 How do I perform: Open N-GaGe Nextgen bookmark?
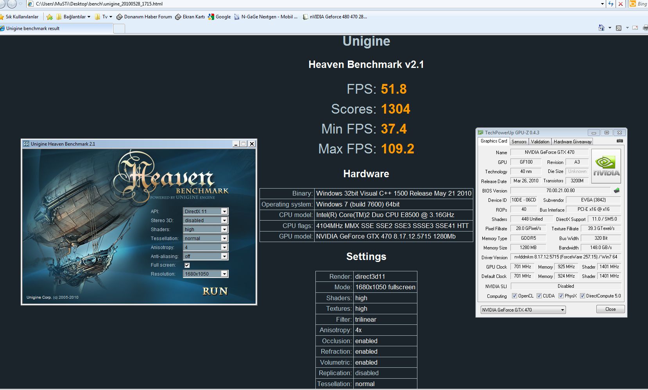click(x=266, y=17)
